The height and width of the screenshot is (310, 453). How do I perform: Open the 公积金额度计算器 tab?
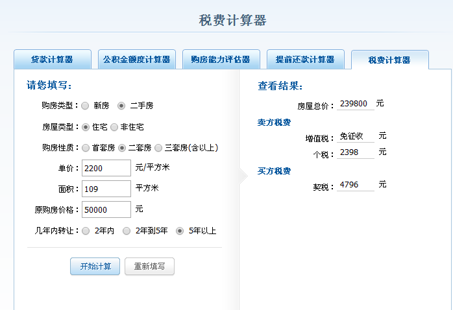click(136, 60)
